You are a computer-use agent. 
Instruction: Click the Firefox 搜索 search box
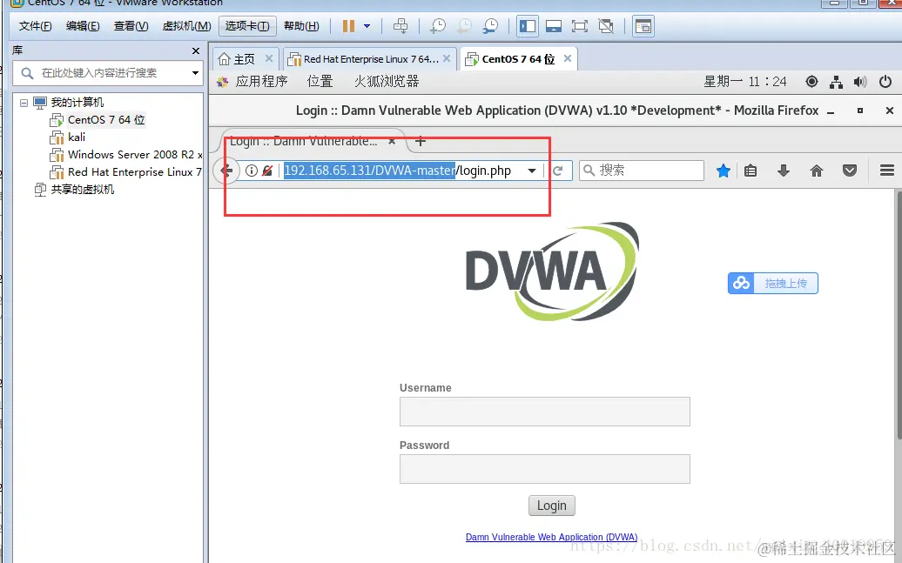click(x=642, y=171)
